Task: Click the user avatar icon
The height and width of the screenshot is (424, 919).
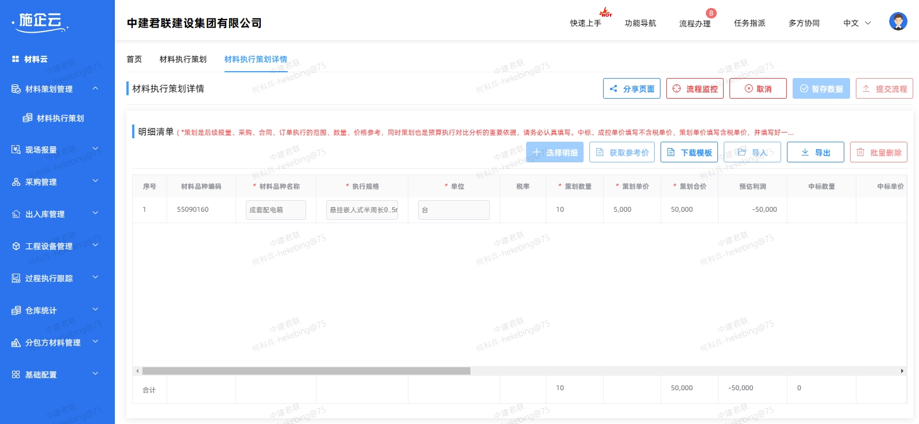Action: click(898, 22)
